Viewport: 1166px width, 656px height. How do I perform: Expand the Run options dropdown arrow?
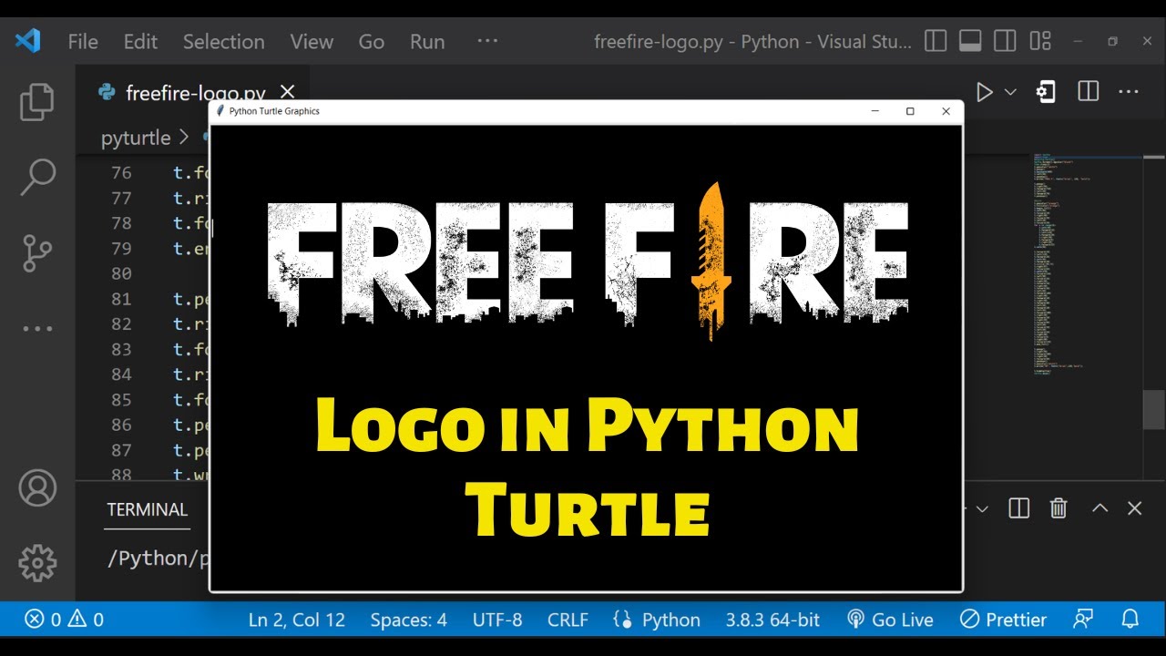pos(1010,92)
